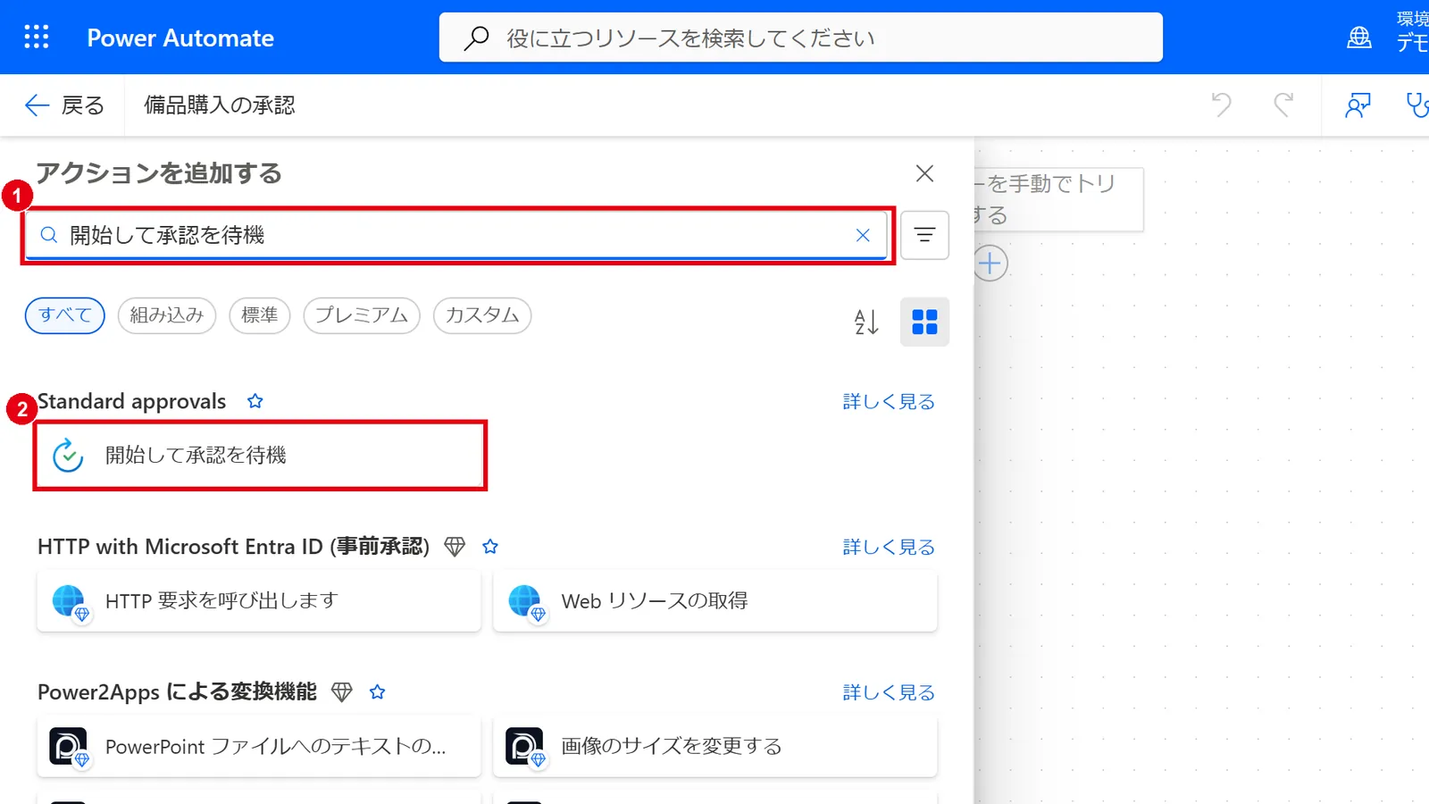The image size is (1429, 804).
Task: Click the Power Automate title
Action: pyautogui.click(x=180, y=38)
